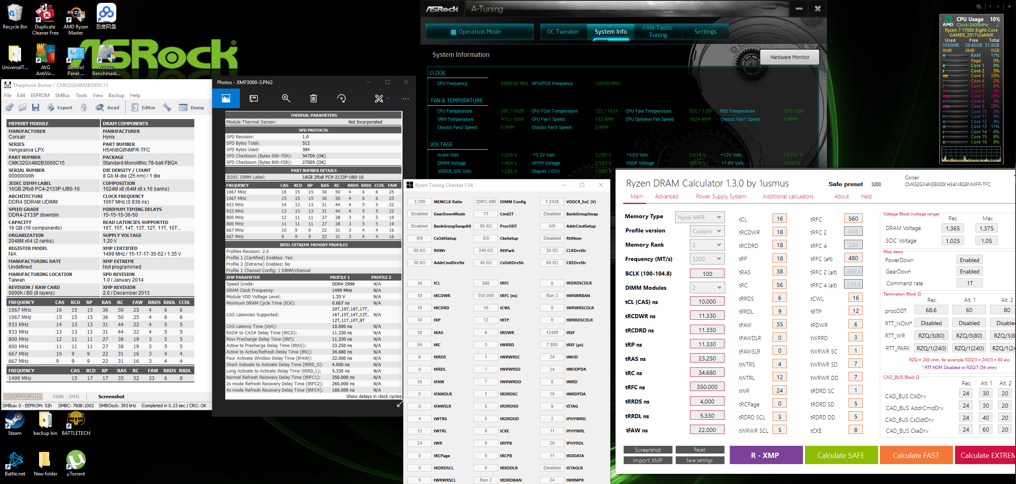The image size is (1016, 484).
Task: Click the fullscreen arrow icon in Photos corner
Action: click(x=400, y=404)
